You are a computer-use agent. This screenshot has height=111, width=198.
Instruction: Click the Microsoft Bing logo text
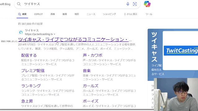coord(5,4)
